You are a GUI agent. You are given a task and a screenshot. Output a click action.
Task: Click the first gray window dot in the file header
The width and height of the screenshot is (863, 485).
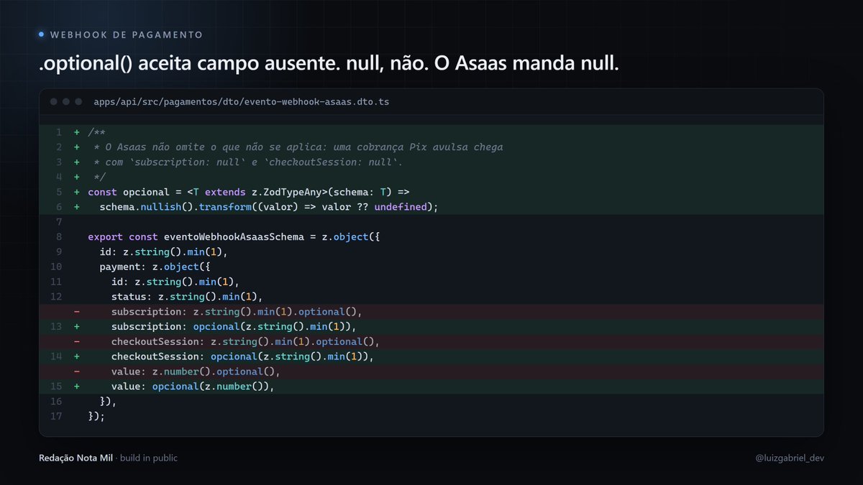(x=54, y=102)
